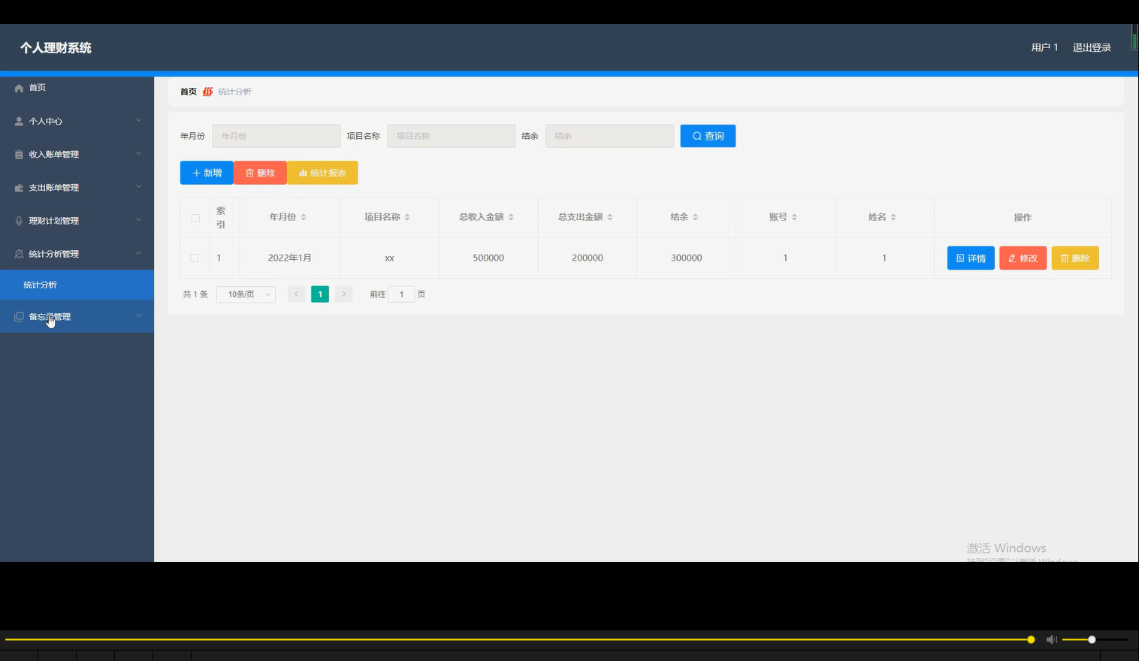Viewport: 1139px width, 661px height.
Task: Click the home icon beside 首页 in sidebar
Action: pos(19,88)
